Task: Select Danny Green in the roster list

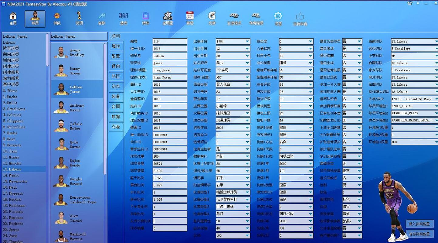Action: click(x=77, y=71)
